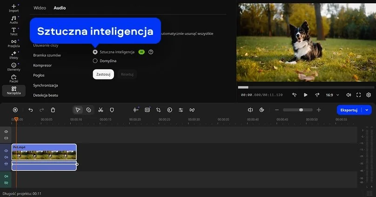Open the Przejścia (transitions) panel
The image size is (376, 197).
[x=13, y=43]
